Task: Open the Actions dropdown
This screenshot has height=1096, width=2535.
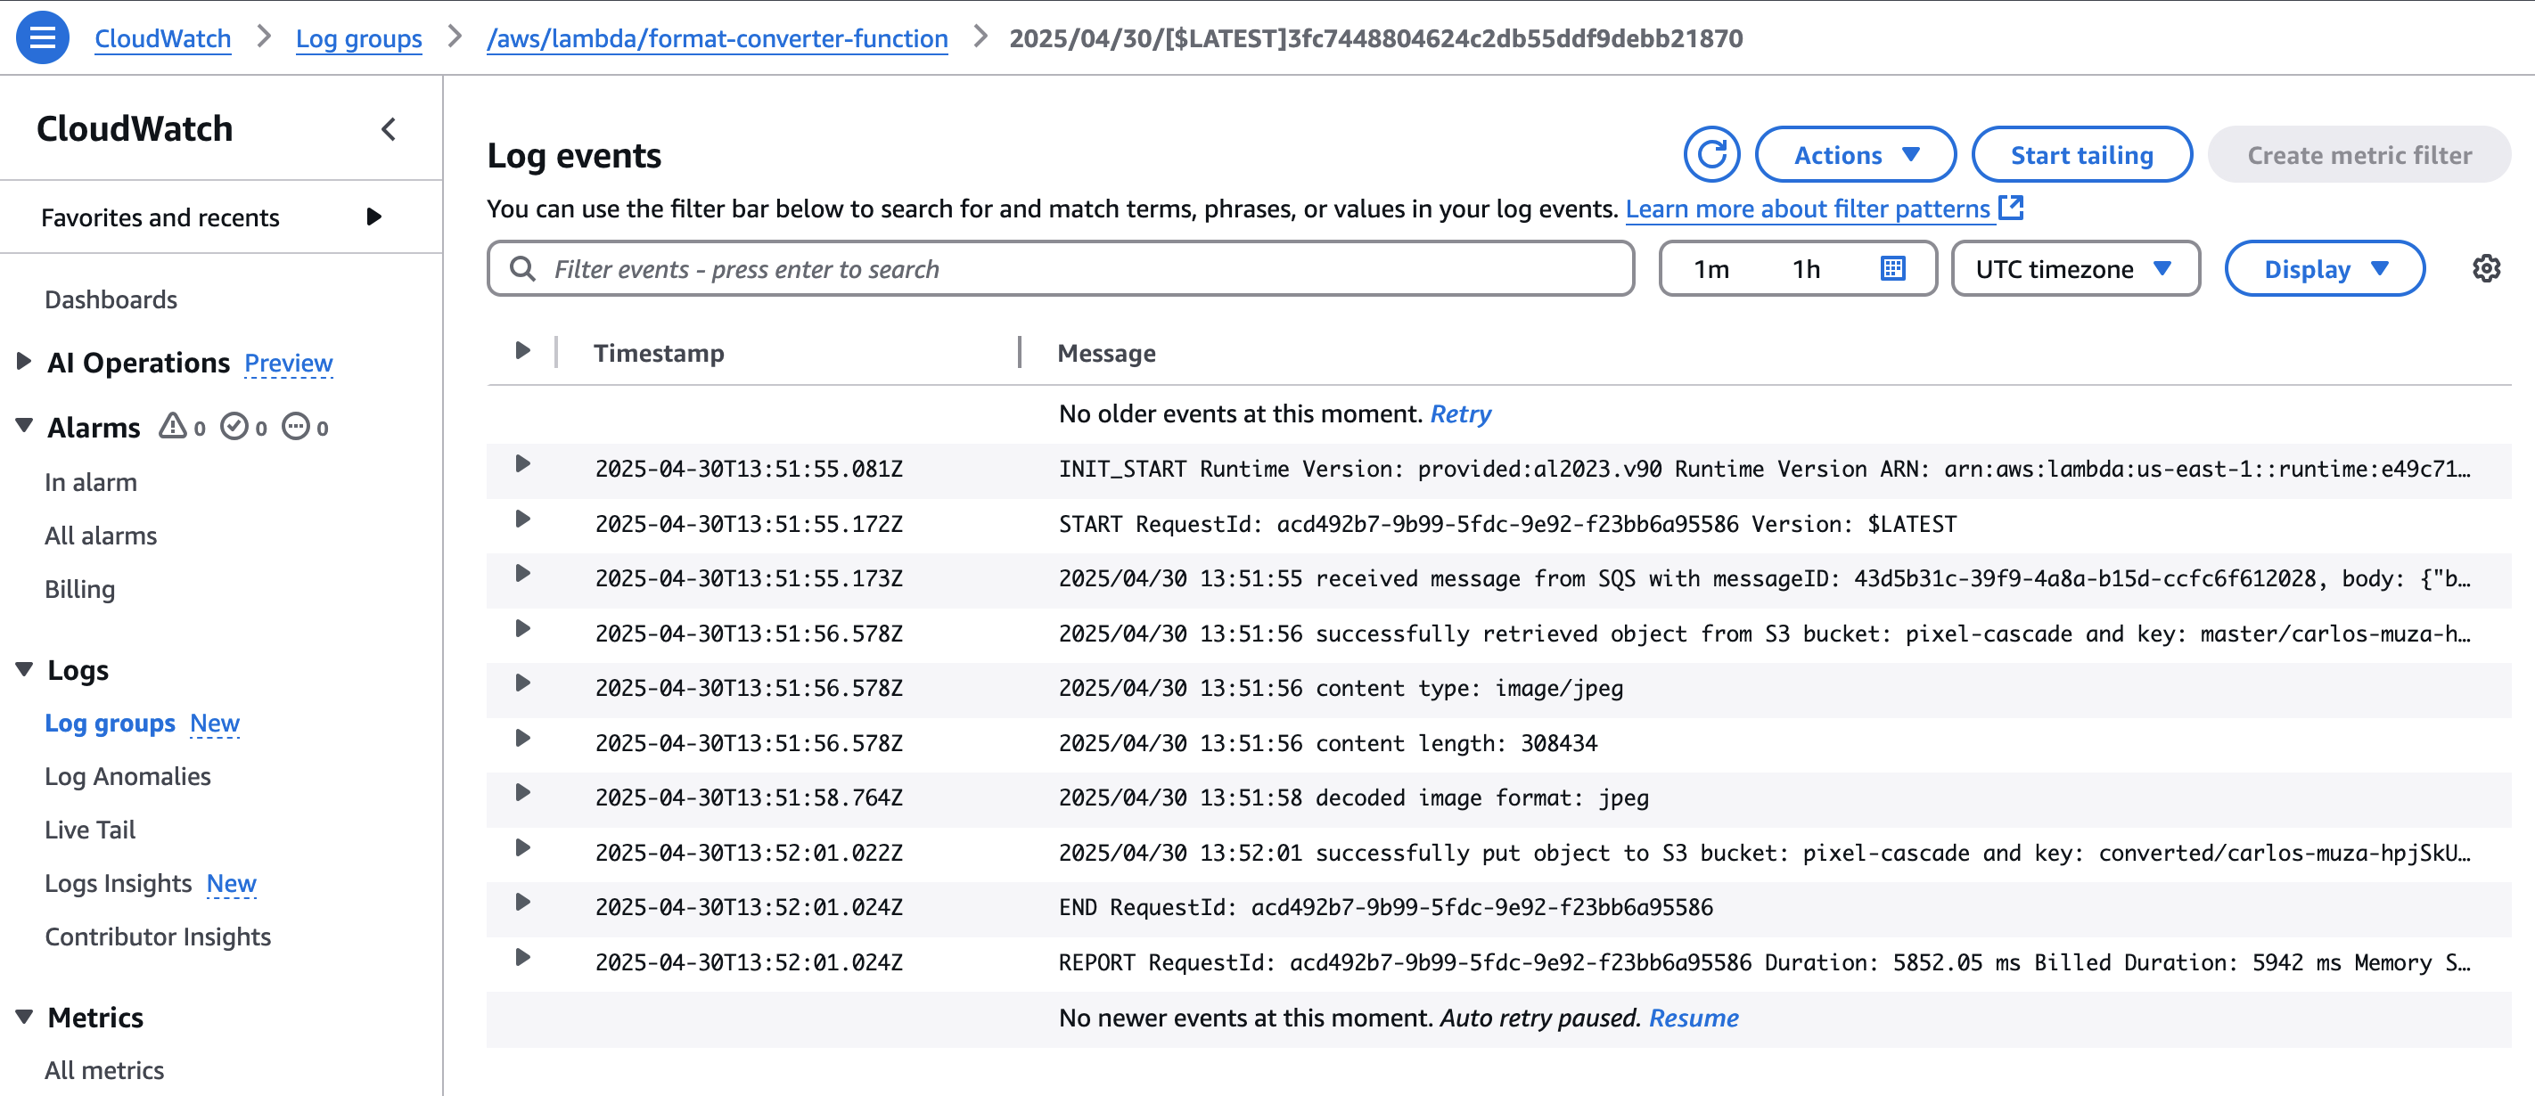Action: [1855, 154]
